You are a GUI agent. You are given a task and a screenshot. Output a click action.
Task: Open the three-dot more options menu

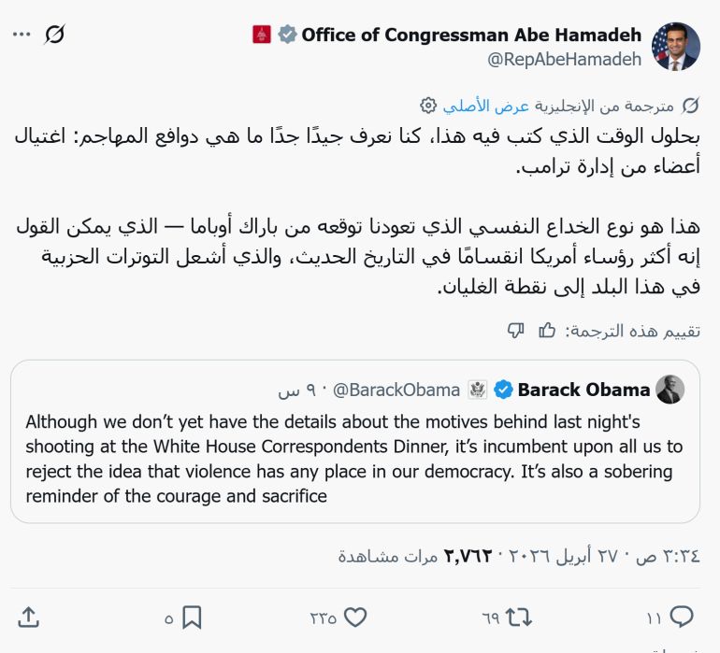[x=22, y=35]
